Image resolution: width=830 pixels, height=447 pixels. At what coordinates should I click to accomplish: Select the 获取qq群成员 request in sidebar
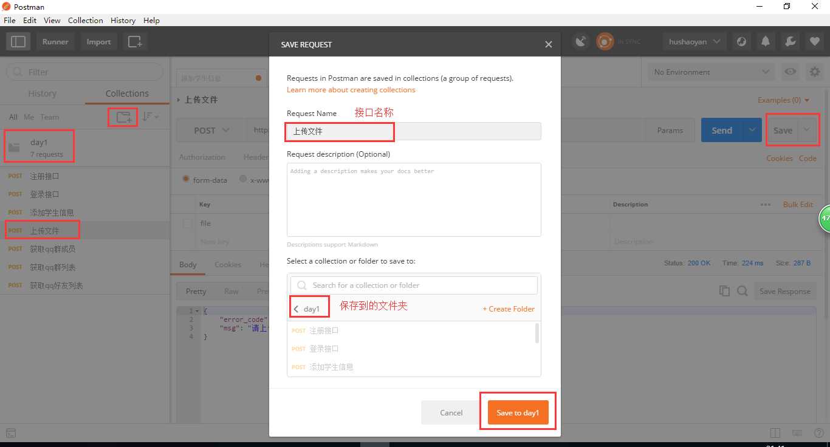tap(84, 249)
